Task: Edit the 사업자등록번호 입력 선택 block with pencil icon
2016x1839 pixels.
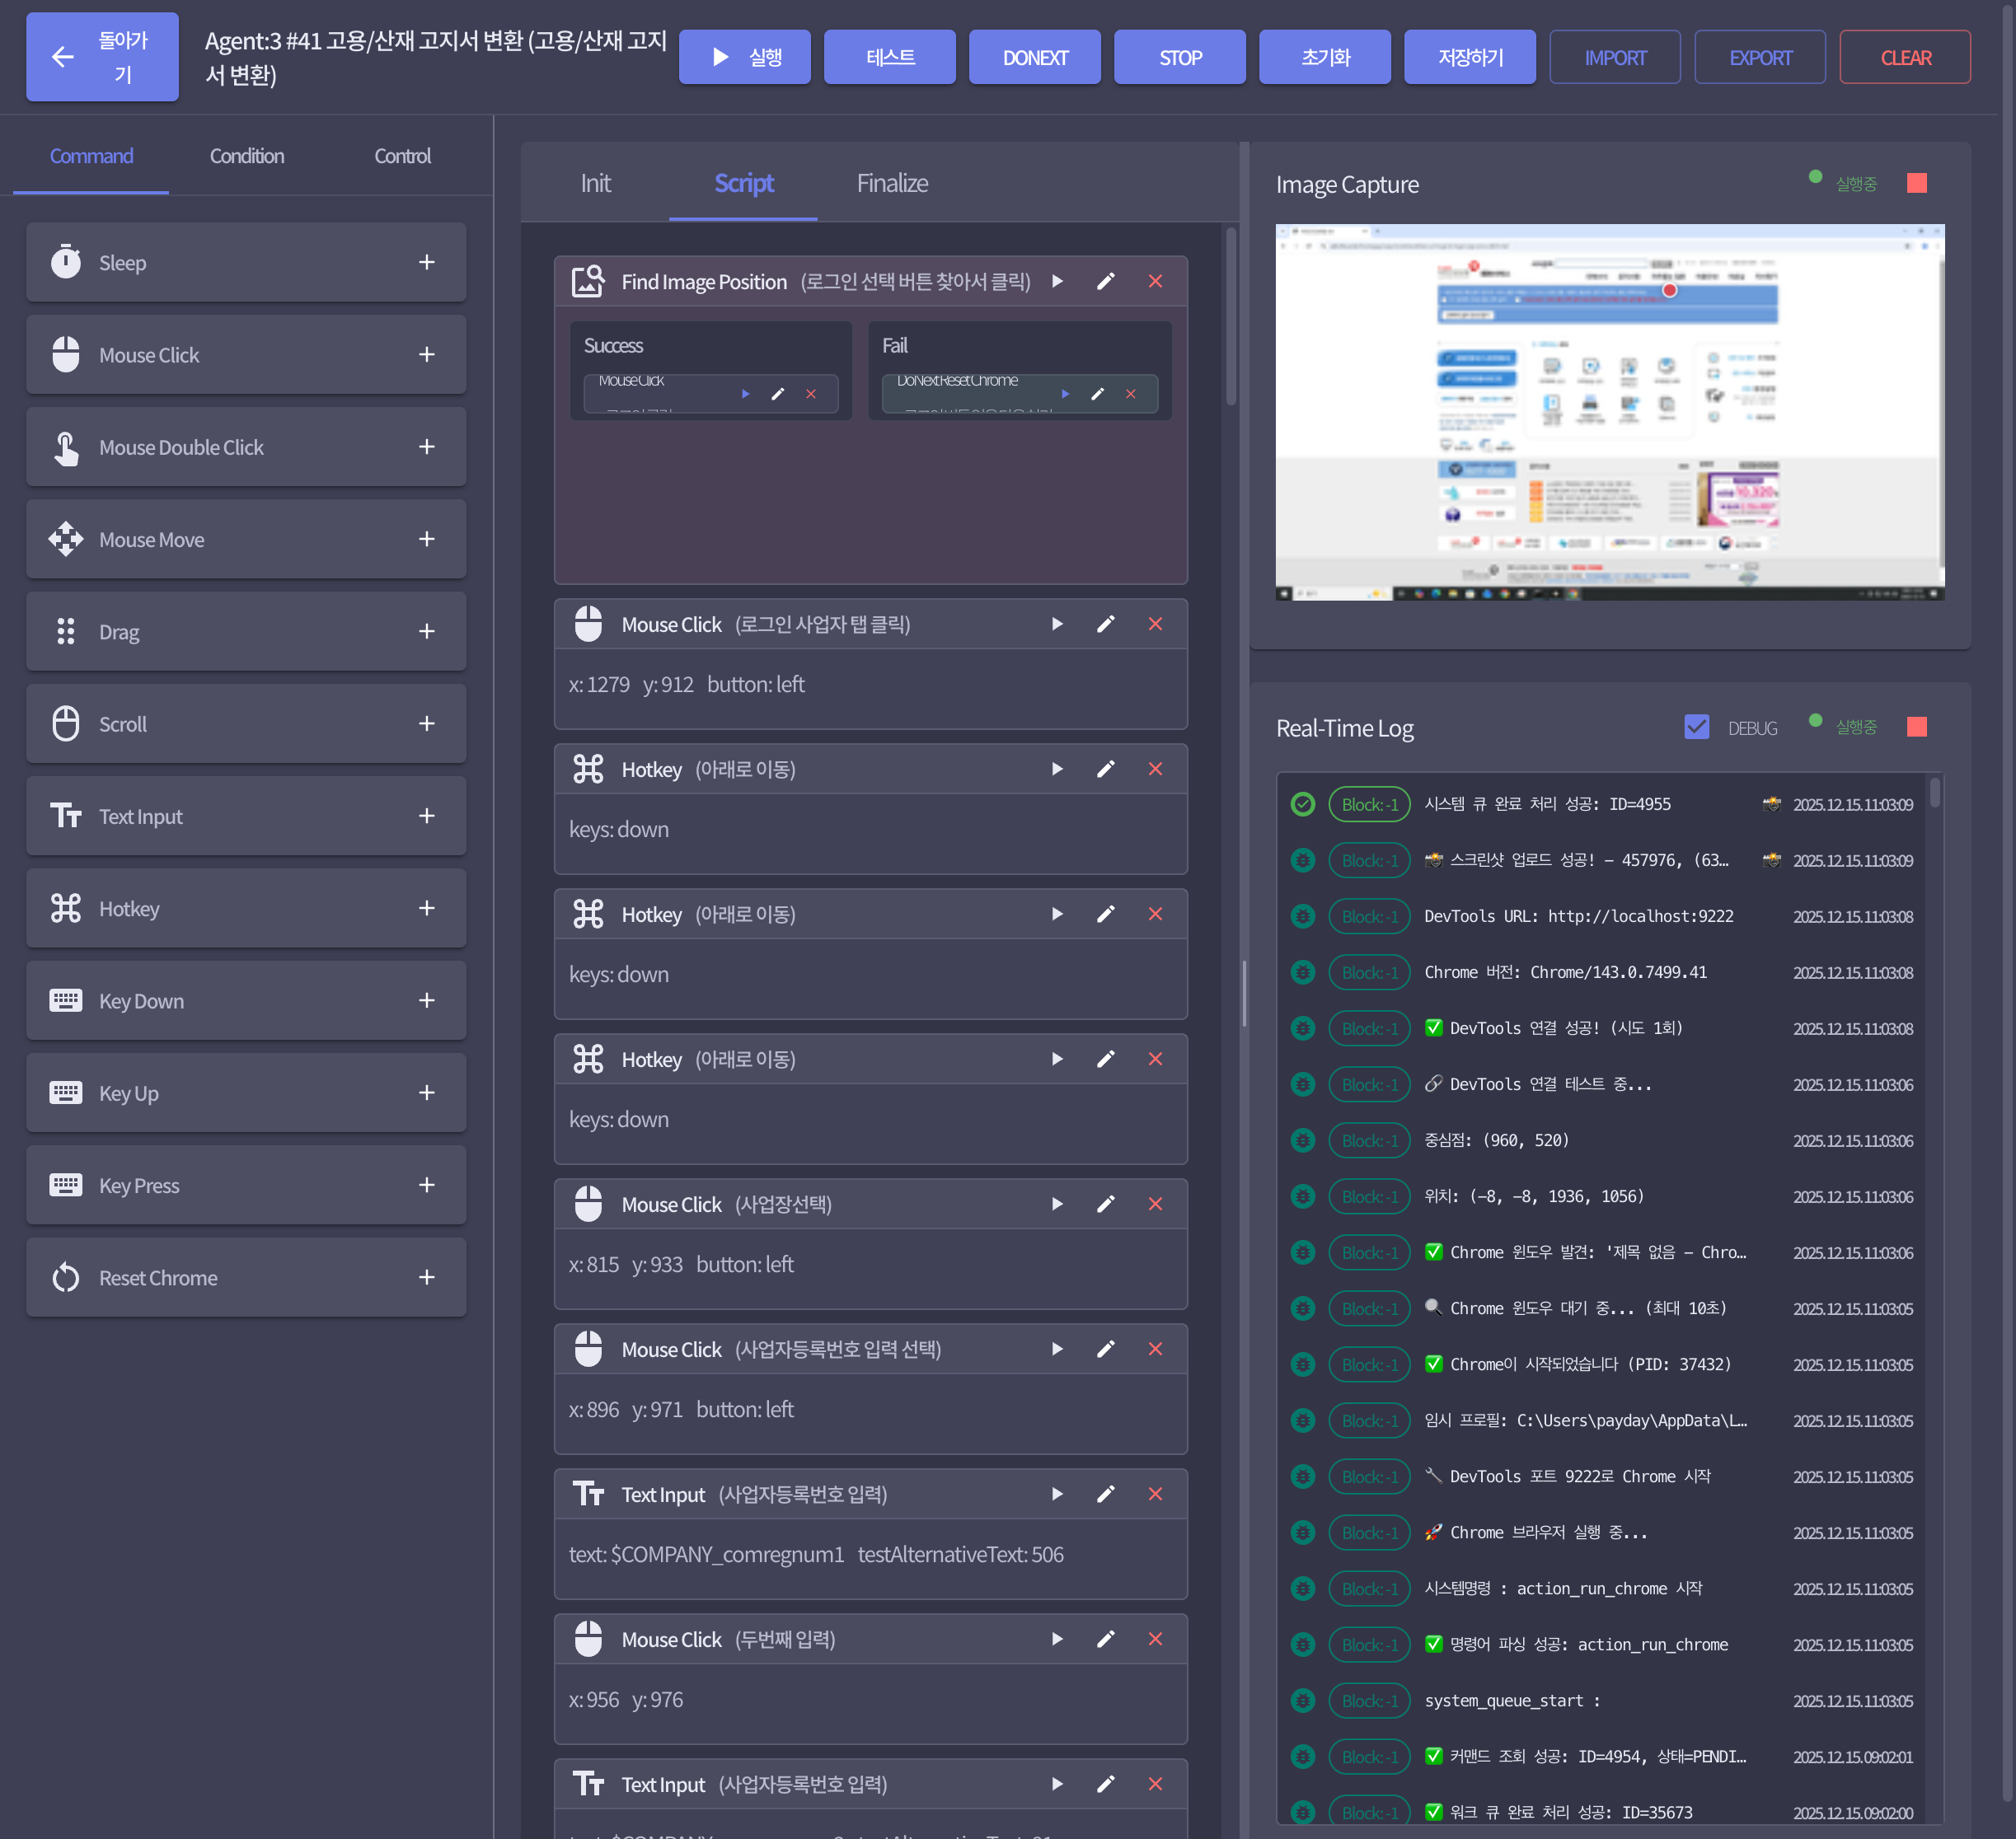Action: 1105,1350
